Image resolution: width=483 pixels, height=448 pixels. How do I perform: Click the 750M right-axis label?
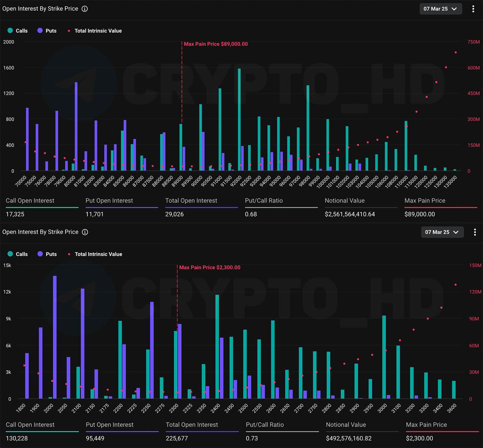click(474, 42)
